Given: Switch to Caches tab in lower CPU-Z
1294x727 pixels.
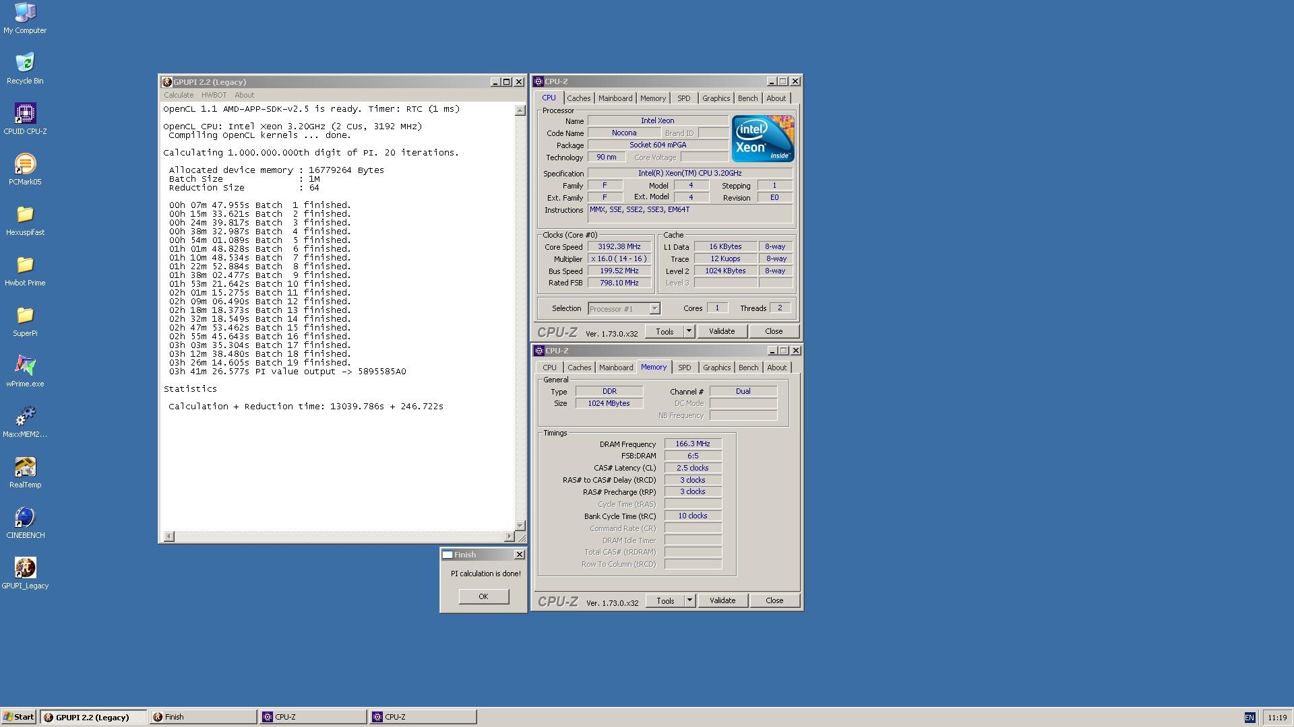Looking at the screenshot, I should [x=579, y=368].
